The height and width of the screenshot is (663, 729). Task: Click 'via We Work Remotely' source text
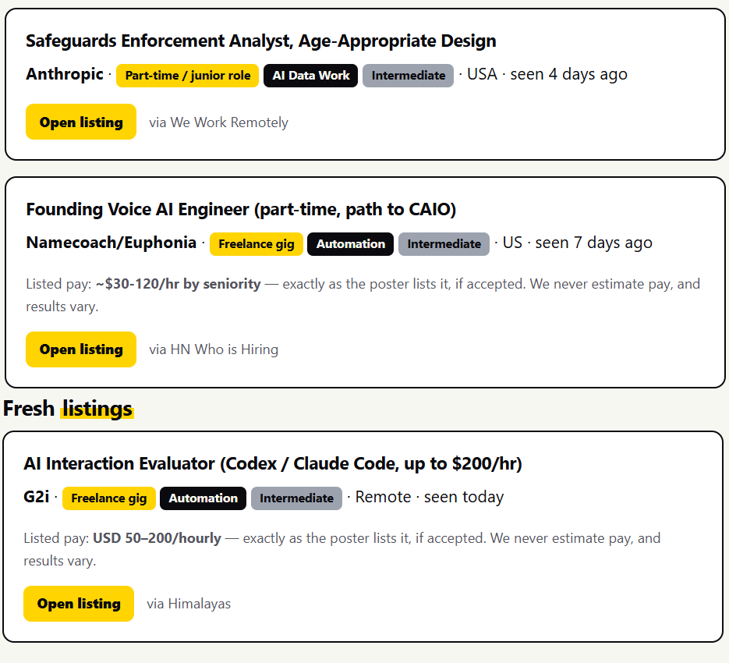[x=218, y=122]
